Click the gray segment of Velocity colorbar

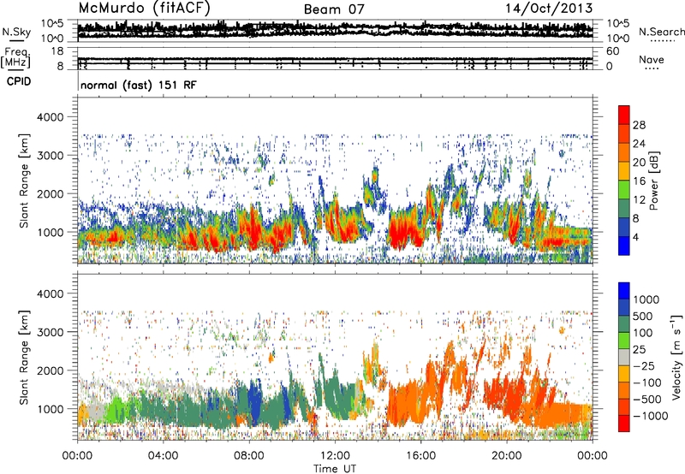(624, 358)
